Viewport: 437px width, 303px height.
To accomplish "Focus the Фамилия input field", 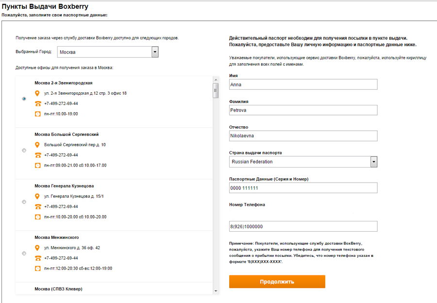I will pos(303,110).
